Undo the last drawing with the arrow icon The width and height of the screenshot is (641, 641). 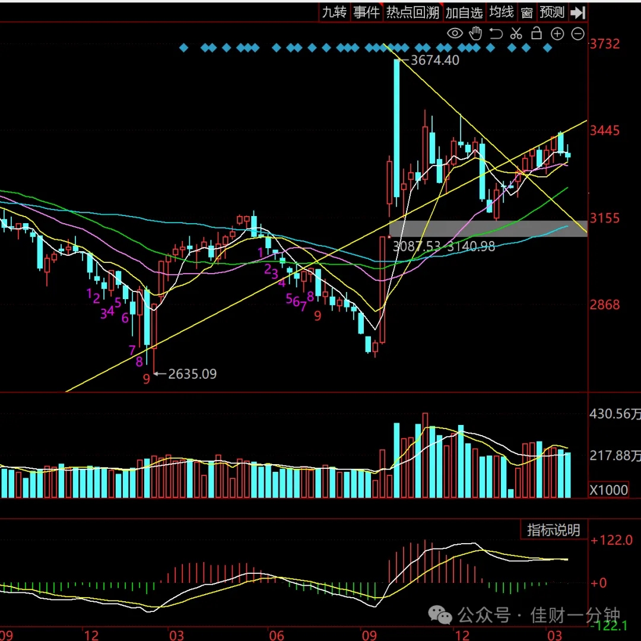point(496,33)
